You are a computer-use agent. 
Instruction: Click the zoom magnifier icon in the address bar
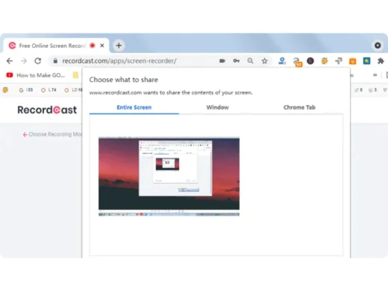(250, 61)
